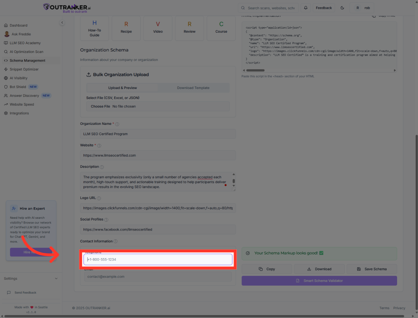Open the Answer Discovery feature
The height and width of the screenshot is (318, 418).
click(x=24, y=95)
